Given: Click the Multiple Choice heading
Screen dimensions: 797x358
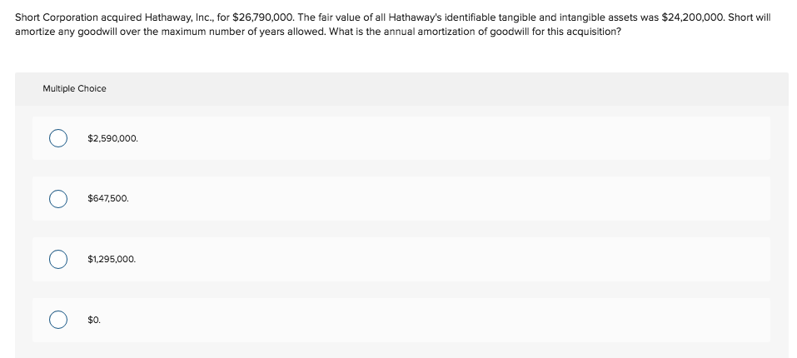Looking at the screenshot, I should [74, 88].
